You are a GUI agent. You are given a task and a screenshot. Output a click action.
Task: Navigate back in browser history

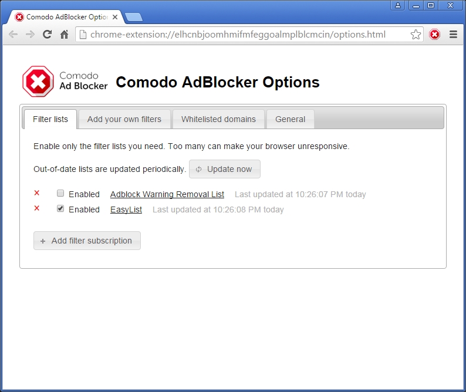tap(13, 35)
